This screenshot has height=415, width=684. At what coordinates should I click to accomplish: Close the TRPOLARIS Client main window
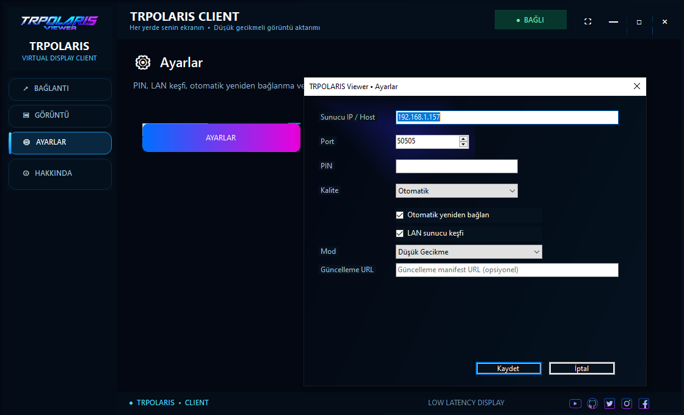[x=665, y=21]
